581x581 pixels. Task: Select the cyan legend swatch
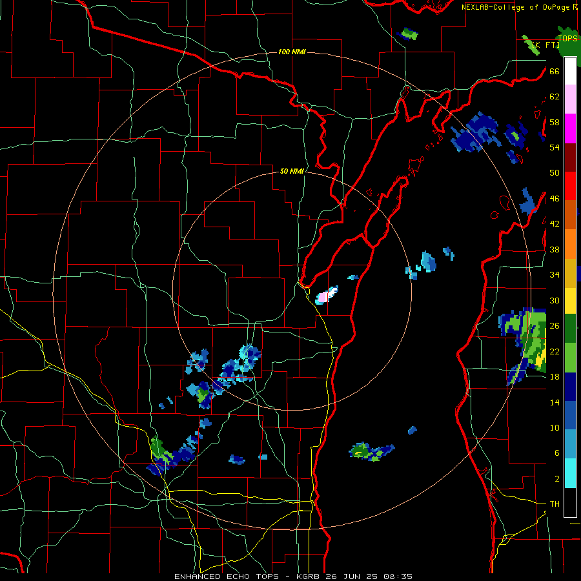[570, 473]
